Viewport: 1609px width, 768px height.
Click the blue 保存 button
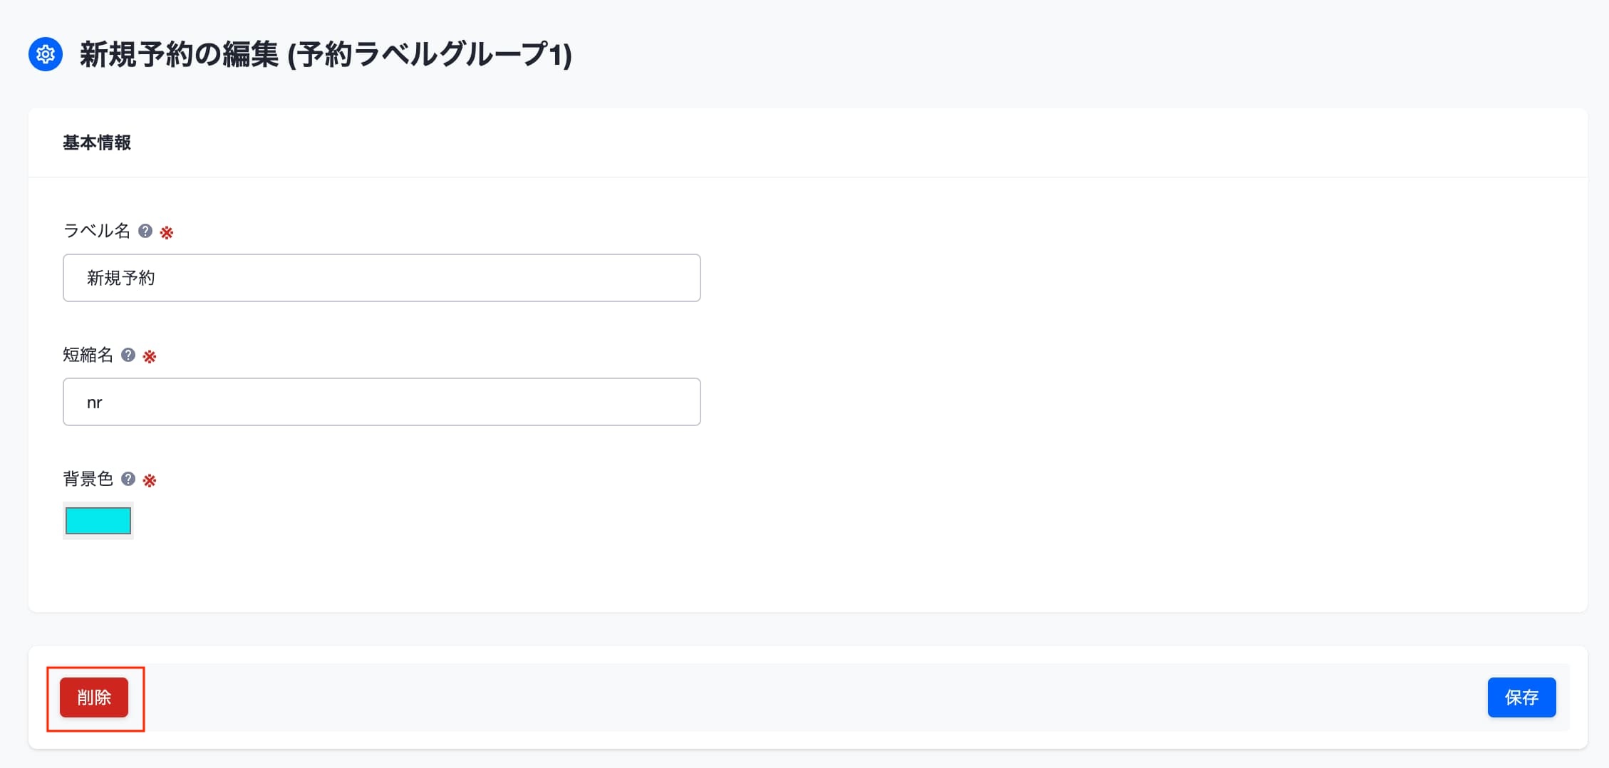tap(1521, 697)
